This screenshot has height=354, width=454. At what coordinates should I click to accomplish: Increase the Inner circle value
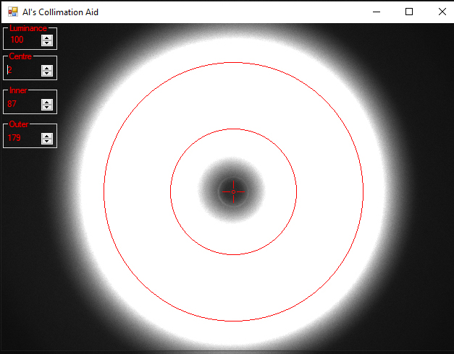tap(47, 102)
